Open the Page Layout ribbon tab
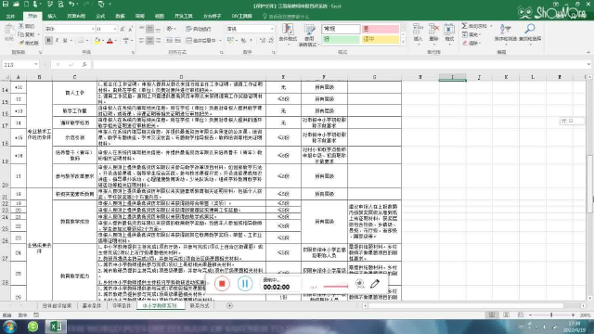Viewport: 594px width, 334px height. pyautogui.click(x=76, y=17)
